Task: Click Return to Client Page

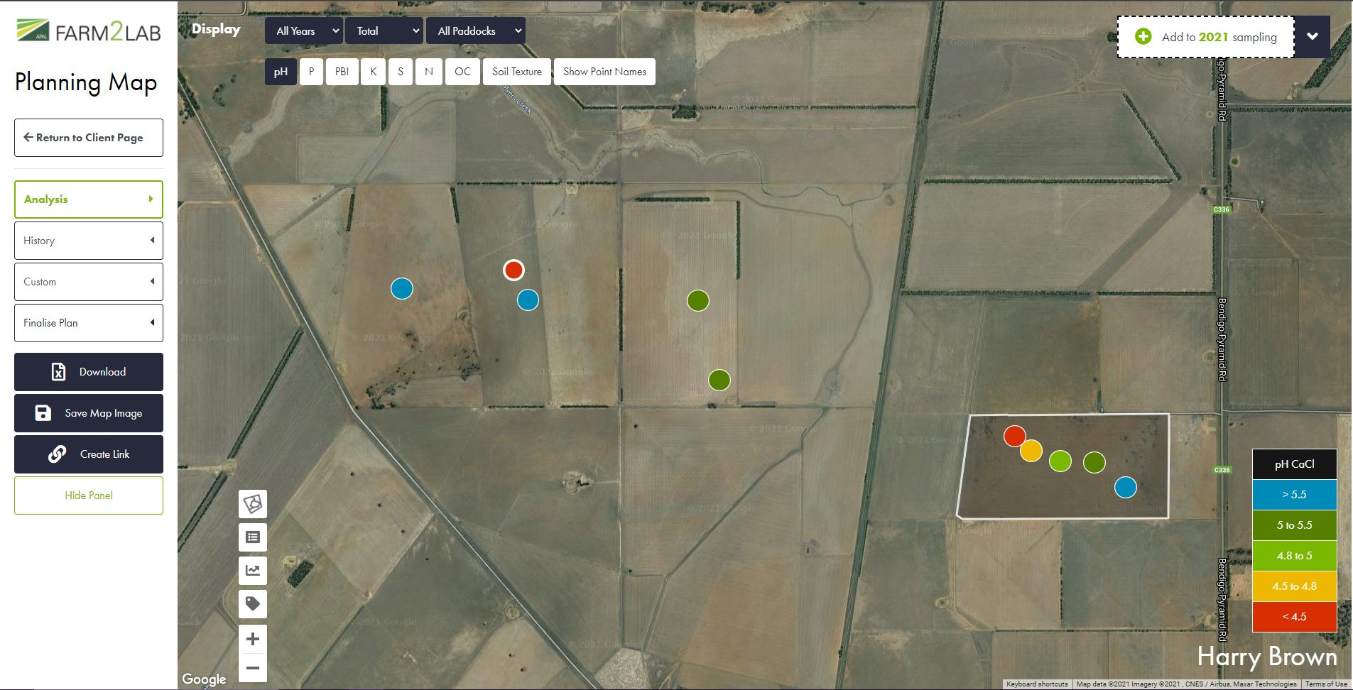Action: click(89, 138)
